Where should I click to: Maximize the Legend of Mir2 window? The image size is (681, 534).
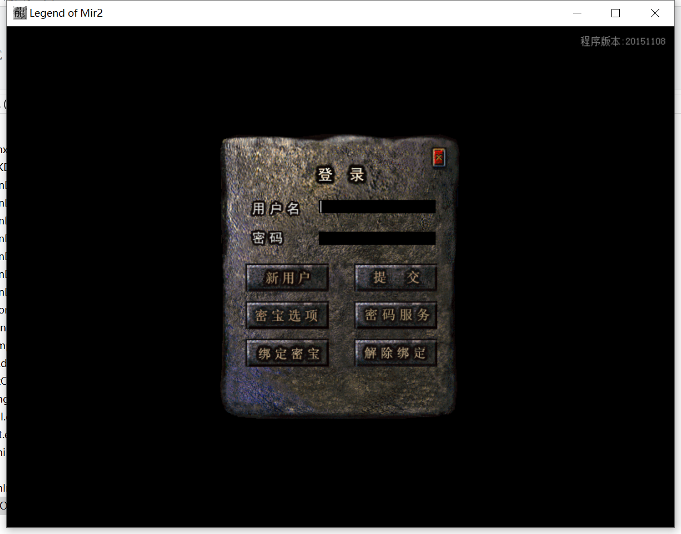coord(615,13)
